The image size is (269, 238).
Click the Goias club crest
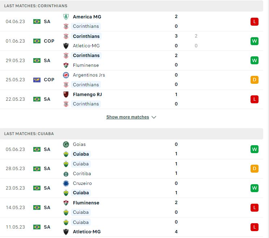coord(66,144)
